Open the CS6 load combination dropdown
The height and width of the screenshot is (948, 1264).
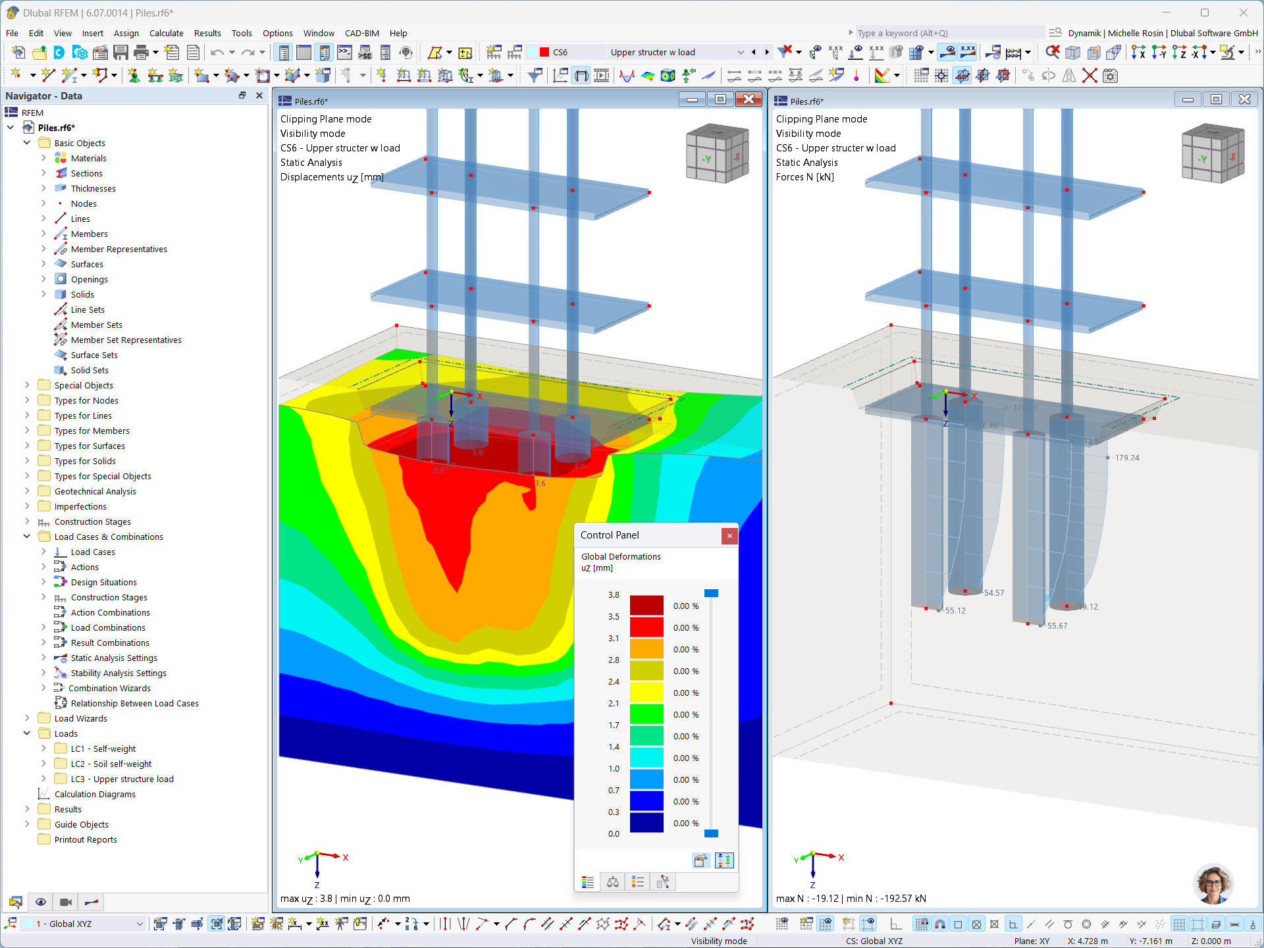pos(741,52)
